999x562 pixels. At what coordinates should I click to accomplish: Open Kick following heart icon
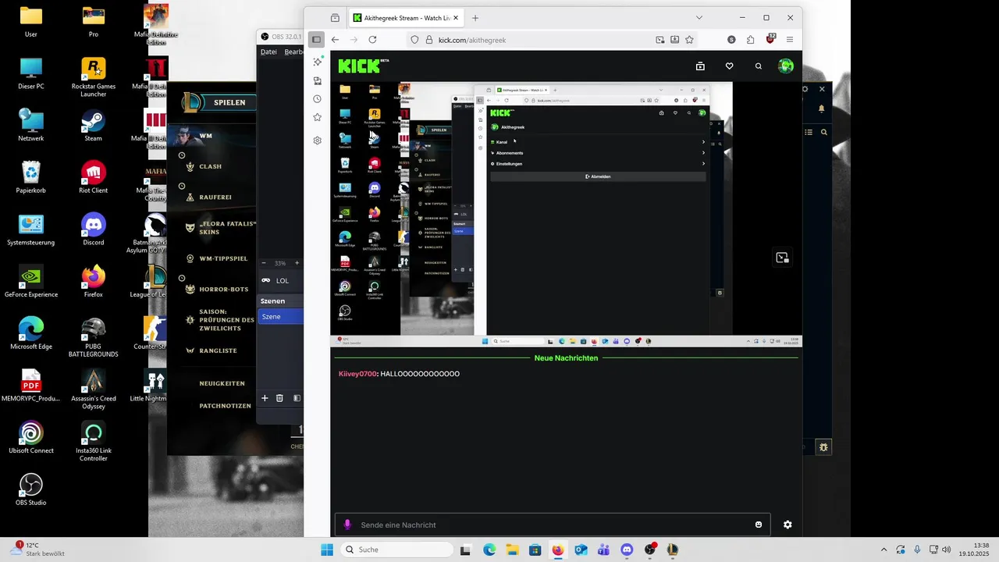pos(729,66)
